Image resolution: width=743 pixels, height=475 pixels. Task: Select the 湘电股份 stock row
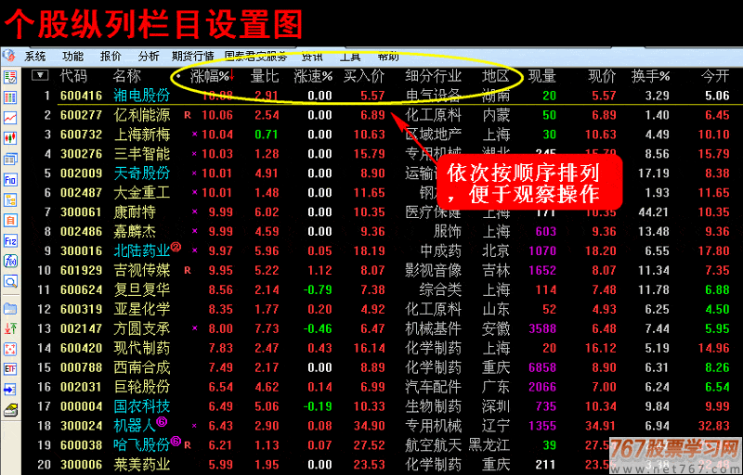coord(141,96)
